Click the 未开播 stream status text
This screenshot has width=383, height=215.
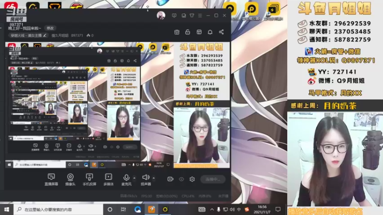click(223, 196)
